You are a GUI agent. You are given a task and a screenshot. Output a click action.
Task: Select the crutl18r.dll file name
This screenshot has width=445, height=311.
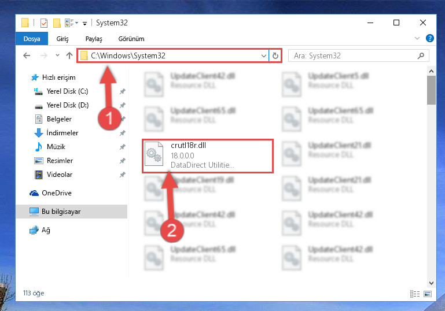[189, 146]
